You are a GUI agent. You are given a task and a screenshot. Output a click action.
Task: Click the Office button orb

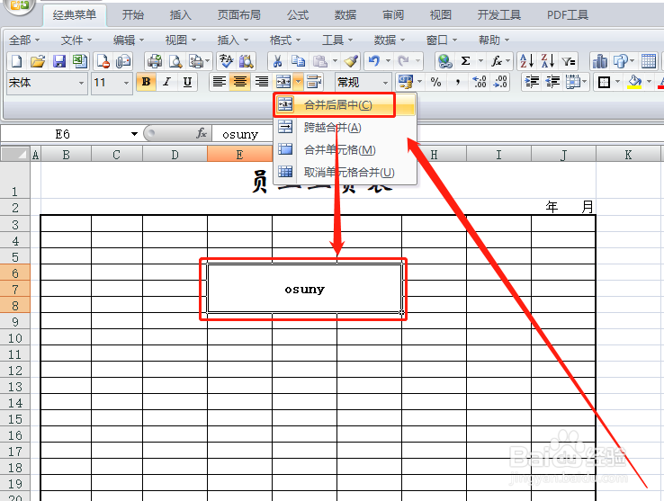click(18, 5)
